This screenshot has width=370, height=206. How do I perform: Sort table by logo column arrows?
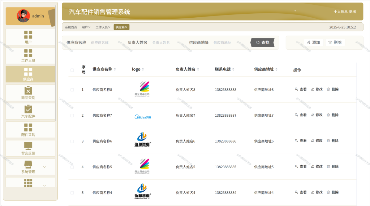[143, 70]
